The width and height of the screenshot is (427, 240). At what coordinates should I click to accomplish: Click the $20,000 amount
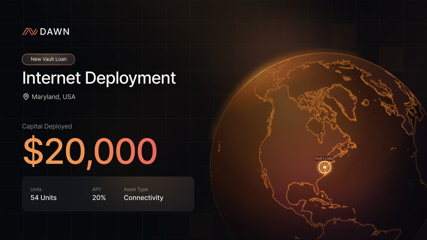pyautogui.click(x=90, y=152)
